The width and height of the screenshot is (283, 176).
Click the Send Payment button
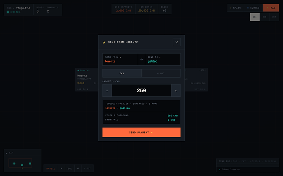point(141,132)
